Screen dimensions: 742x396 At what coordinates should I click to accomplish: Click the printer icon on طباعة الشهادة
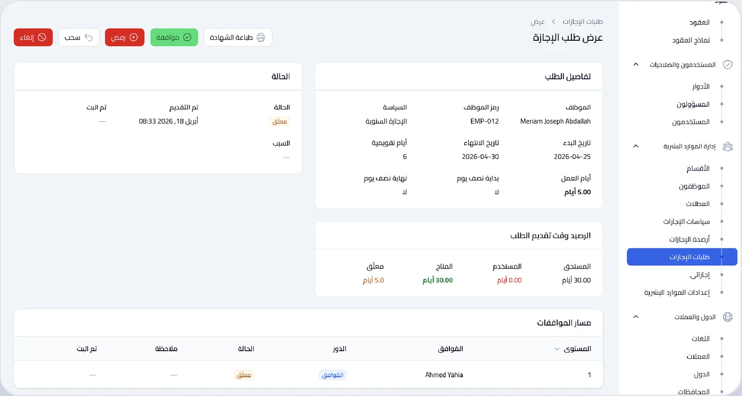261,38
